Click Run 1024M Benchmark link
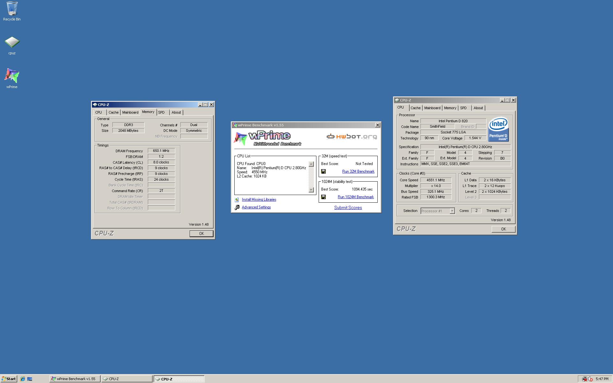Viewport: 613px width, 383px height. click(356, 197)
